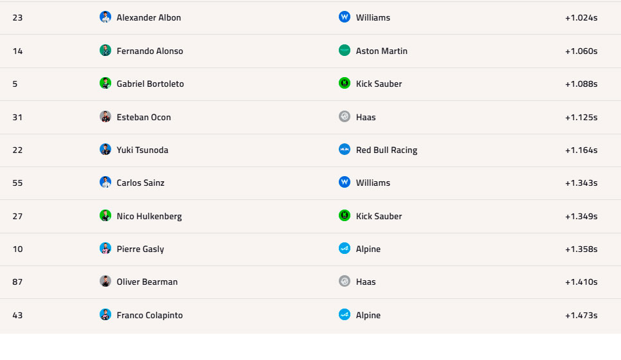Click the Carlos Sainz name link
The height and width of the screenshot is (360, 621).
[x=140, y=183]
